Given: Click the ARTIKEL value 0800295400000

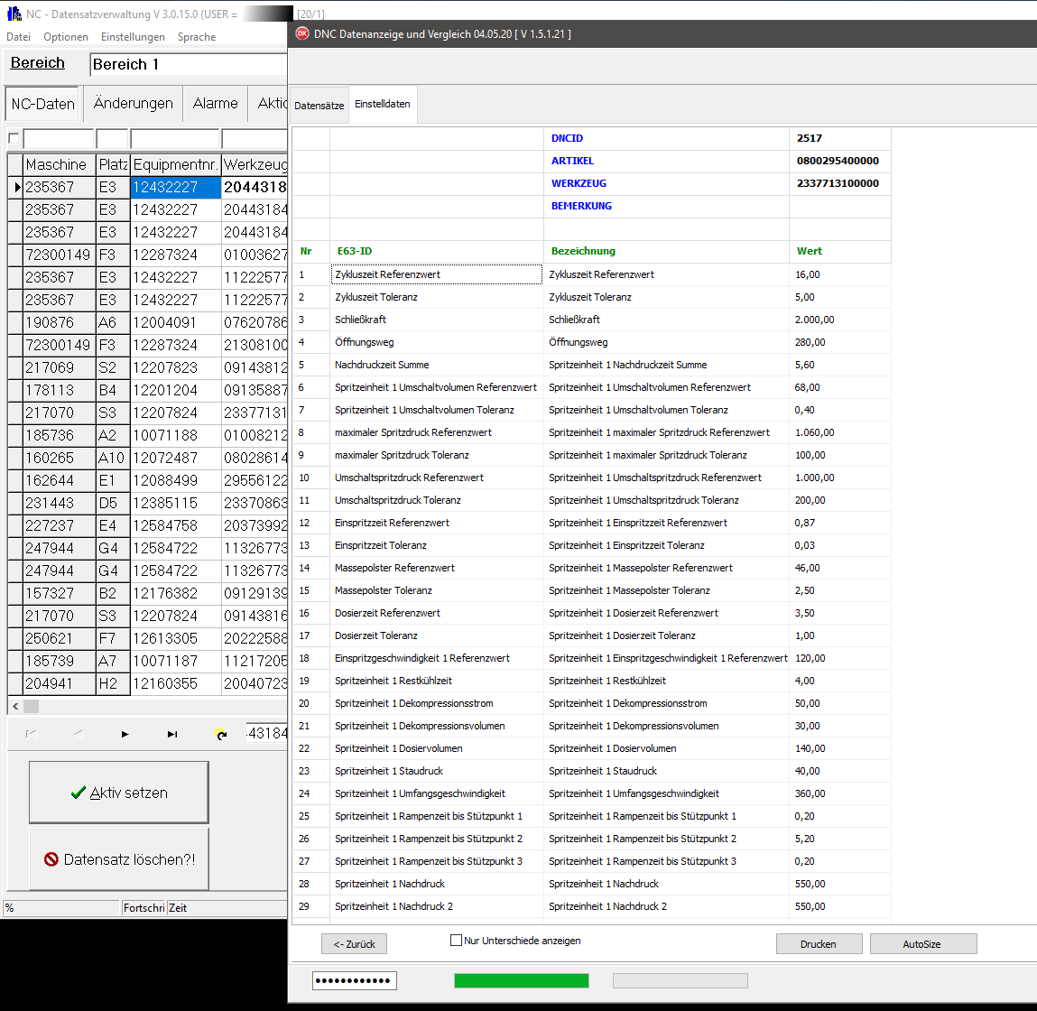Looking at the screenshot, I should pos(840,161).
